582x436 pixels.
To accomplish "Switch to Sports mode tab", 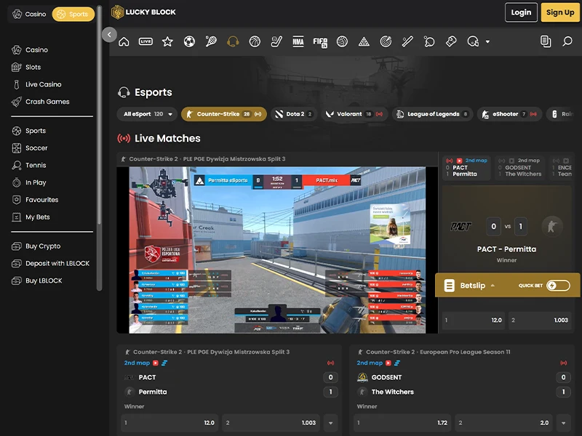I will pyautogui.click(x=73, y=14).
